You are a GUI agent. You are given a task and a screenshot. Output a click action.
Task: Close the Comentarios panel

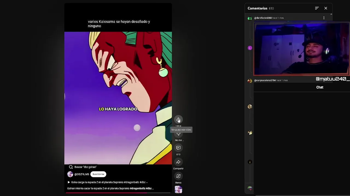(x=326, y=8)
